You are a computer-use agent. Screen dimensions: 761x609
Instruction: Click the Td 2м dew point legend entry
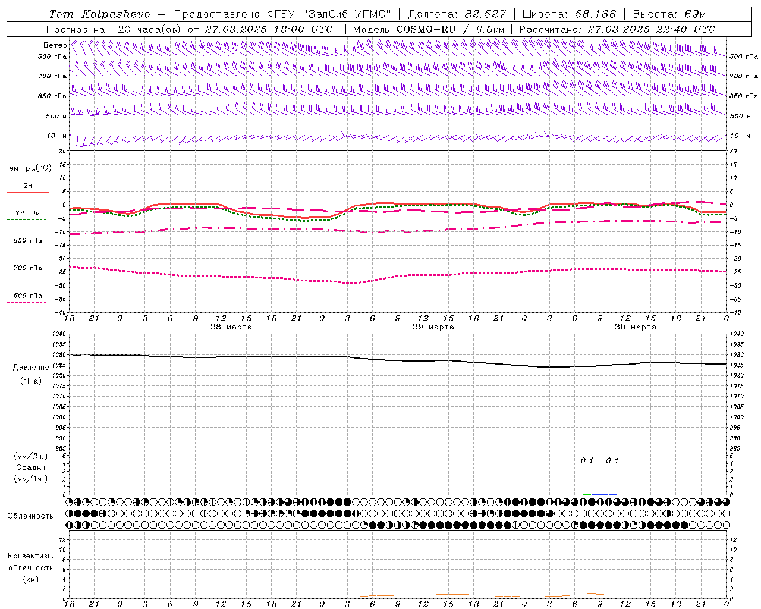click(x=28, y=213)
